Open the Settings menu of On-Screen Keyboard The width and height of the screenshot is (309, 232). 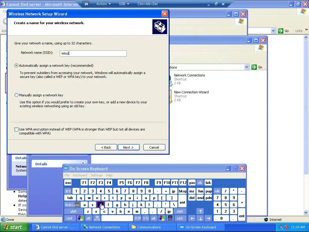[x=96, y=175]
